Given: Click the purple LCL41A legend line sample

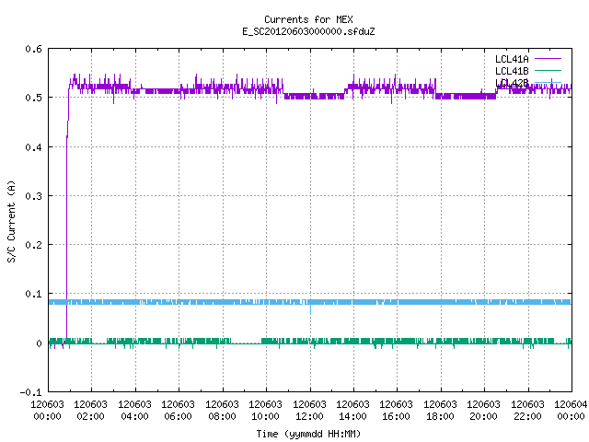Looking at the screenshot, I should [548, 59].
